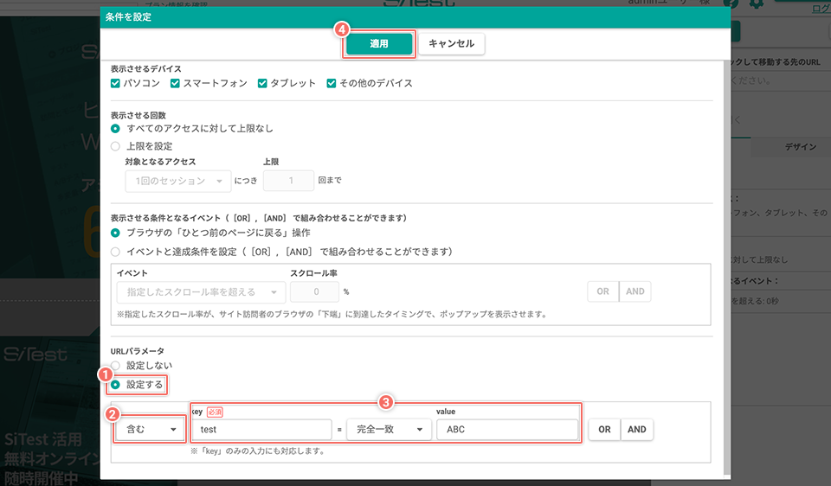Select ブラウザの「ひとつ前のページに戻る」操作 radio
This screenshot has width=831, height=486.
point(115,233)
